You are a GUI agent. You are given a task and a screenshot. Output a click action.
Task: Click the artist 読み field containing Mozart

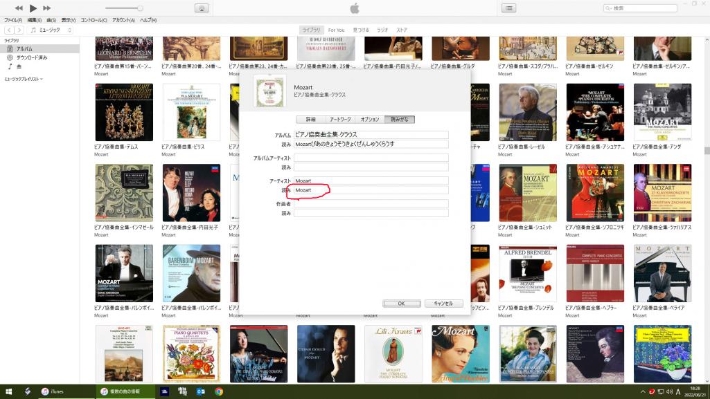tap(371, 190)
